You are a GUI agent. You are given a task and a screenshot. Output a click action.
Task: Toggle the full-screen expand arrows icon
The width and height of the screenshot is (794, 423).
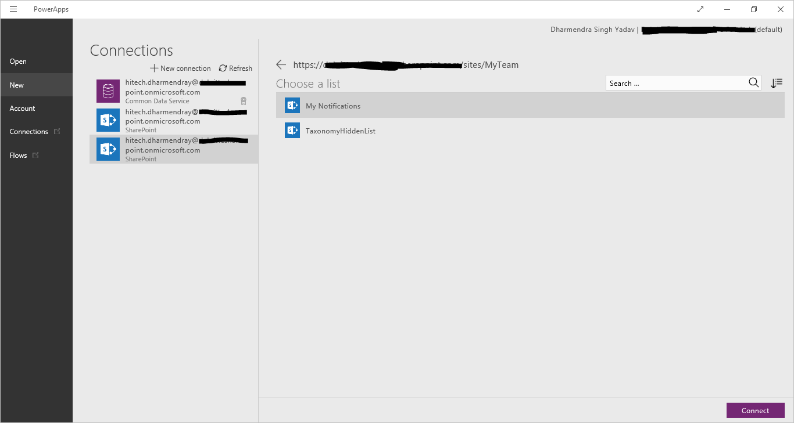tap(700, 9)
